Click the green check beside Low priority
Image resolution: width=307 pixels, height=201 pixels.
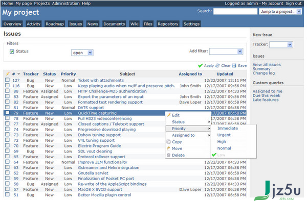click(x=214, y=155)
